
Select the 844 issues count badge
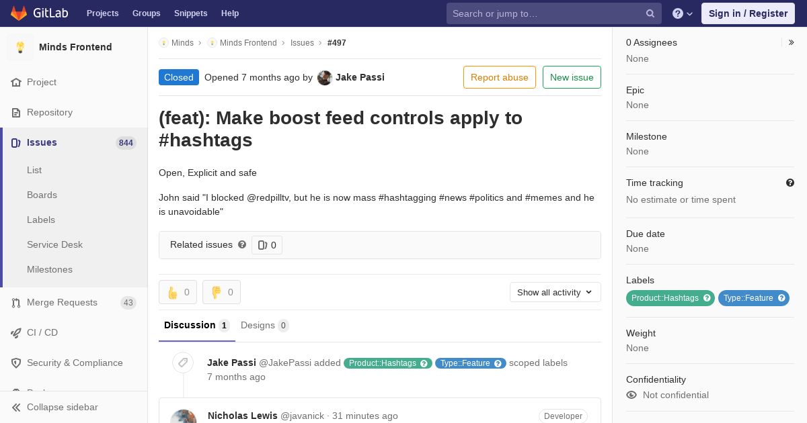(126, 142)
